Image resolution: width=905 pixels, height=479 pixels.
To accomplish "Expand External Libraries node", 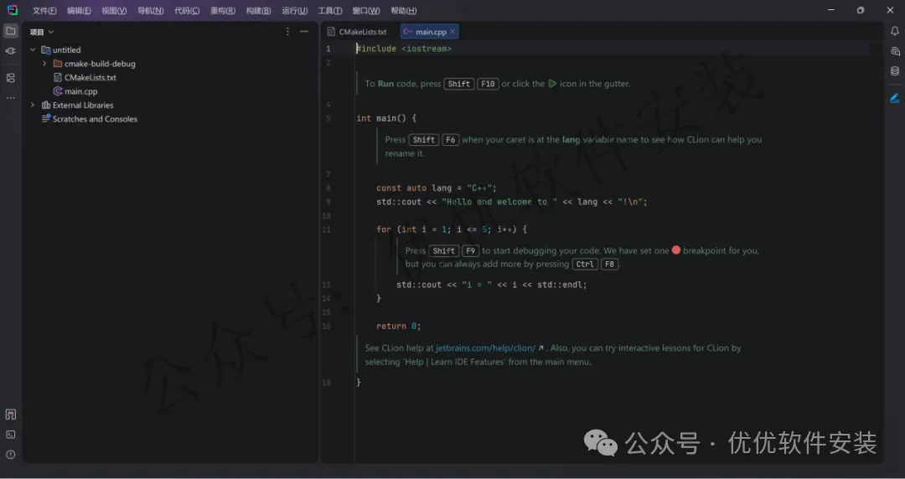I will coord(33,105).
